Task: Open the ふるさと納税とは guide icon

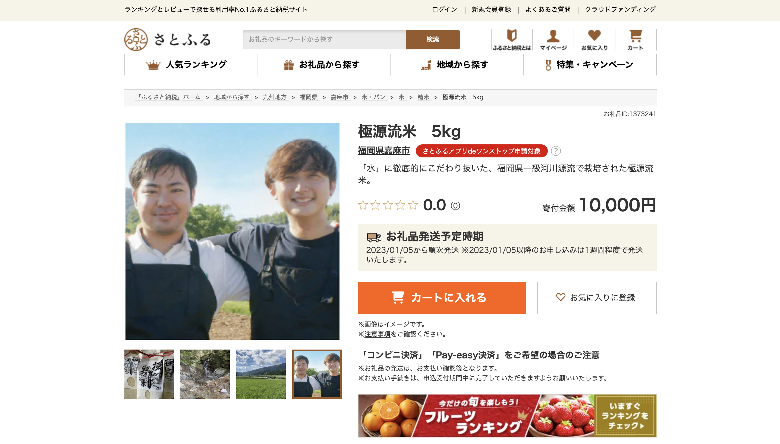Action: pyautogui.click(x=512, y=40)
